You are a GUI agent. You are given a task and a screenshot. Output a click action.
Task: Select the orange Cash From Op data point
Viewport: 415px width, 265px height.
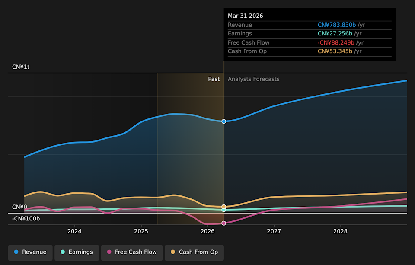tap(223, 207)
